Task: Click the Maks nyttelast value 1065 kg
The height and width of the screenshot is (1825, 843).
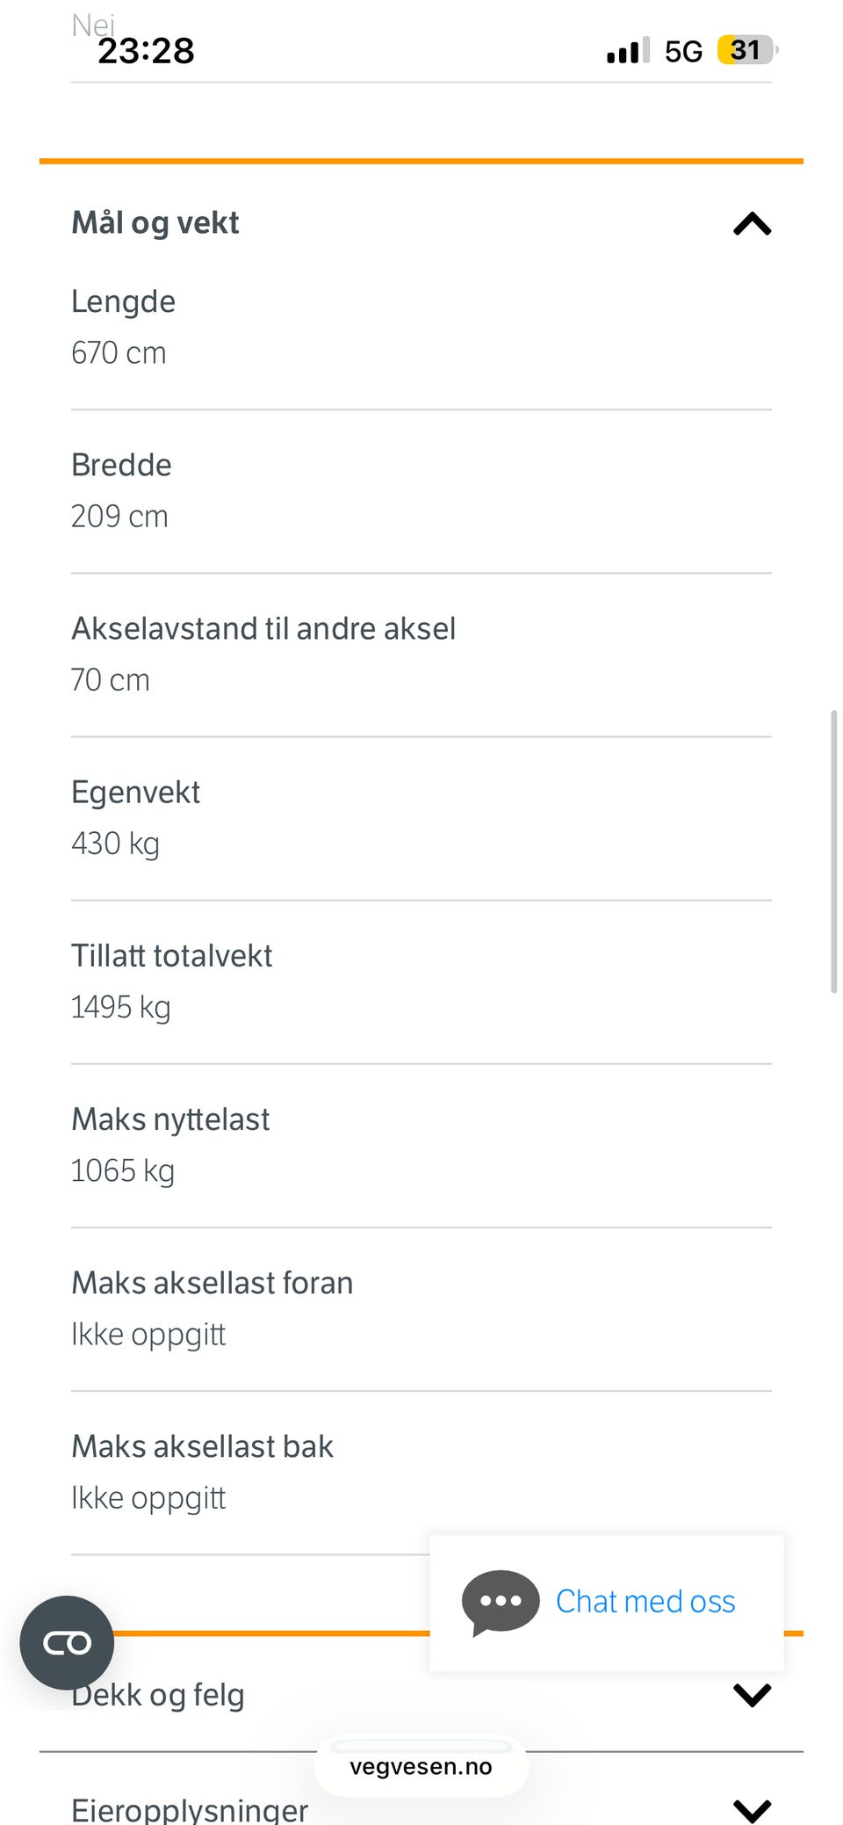Action: point(123,1170)
